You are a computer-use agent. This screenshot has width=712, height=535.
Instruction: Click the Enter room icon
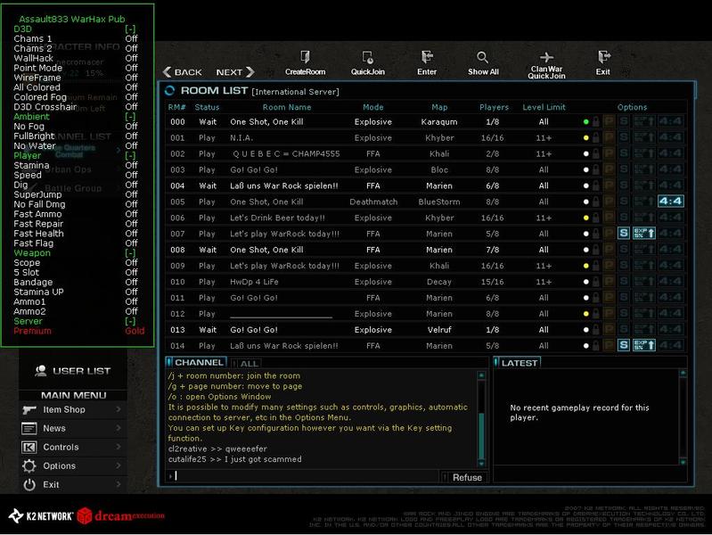(x=427, y=57)
